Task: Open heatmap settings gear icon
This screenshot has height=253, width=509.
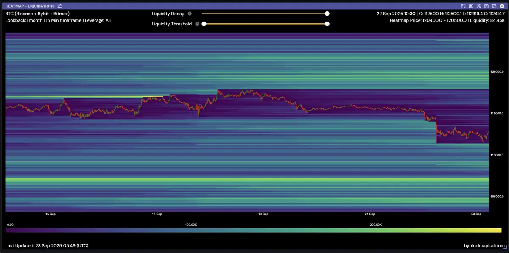Action: pos(479,6)
